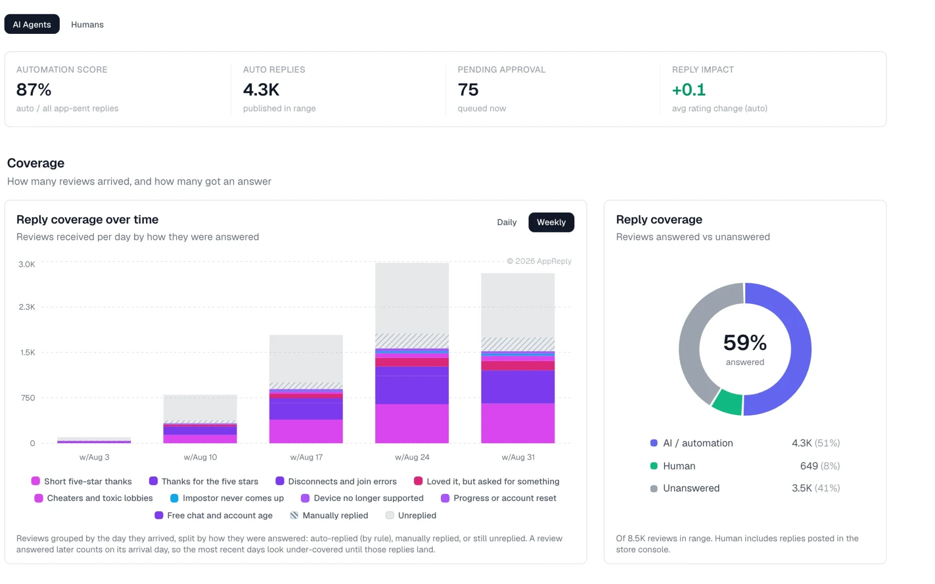Toggle Thanks for the five stars legend swatch
This screenshot has width=935, height=584.
pos(153,481)
